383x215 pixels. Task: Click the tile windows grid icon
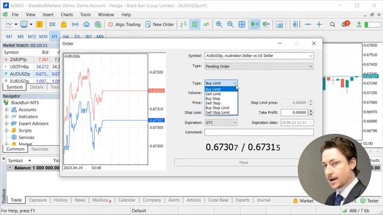pyautogui.click(x=242, y=24)
